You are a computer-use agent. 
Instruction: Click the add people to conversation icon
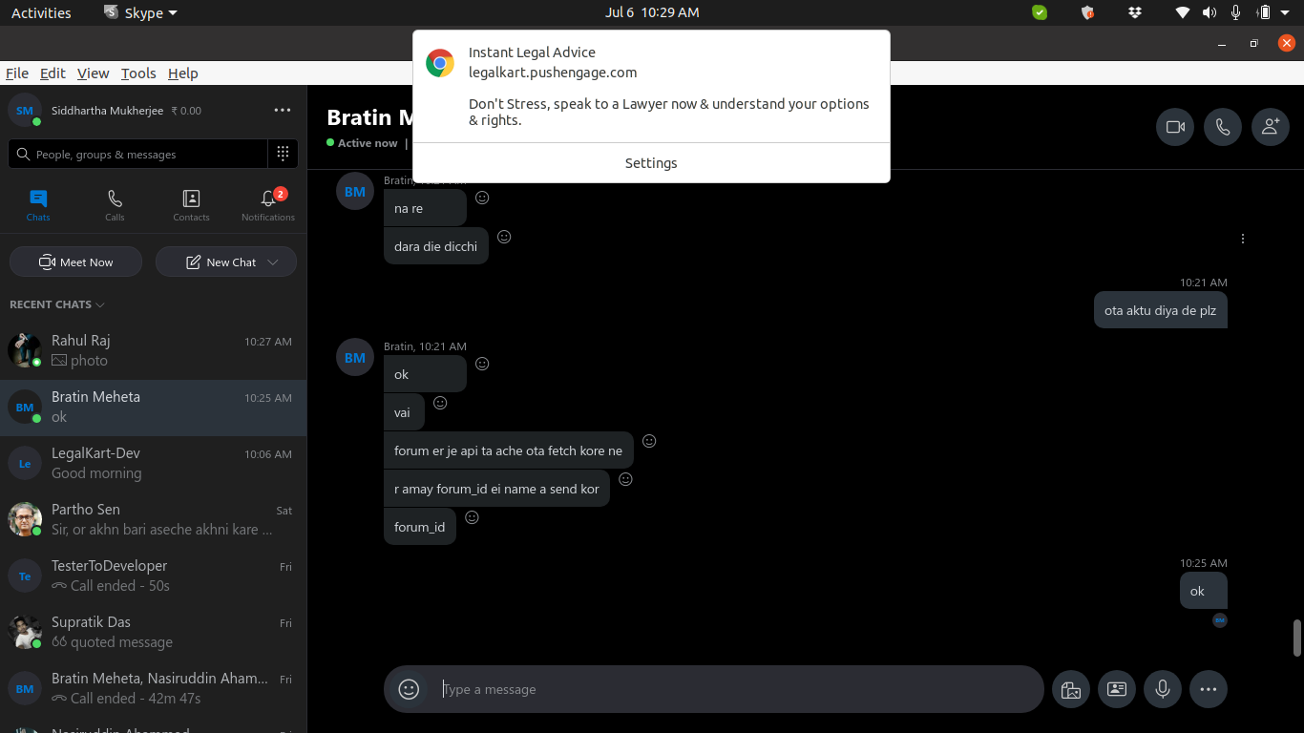tap(1270, 127)
